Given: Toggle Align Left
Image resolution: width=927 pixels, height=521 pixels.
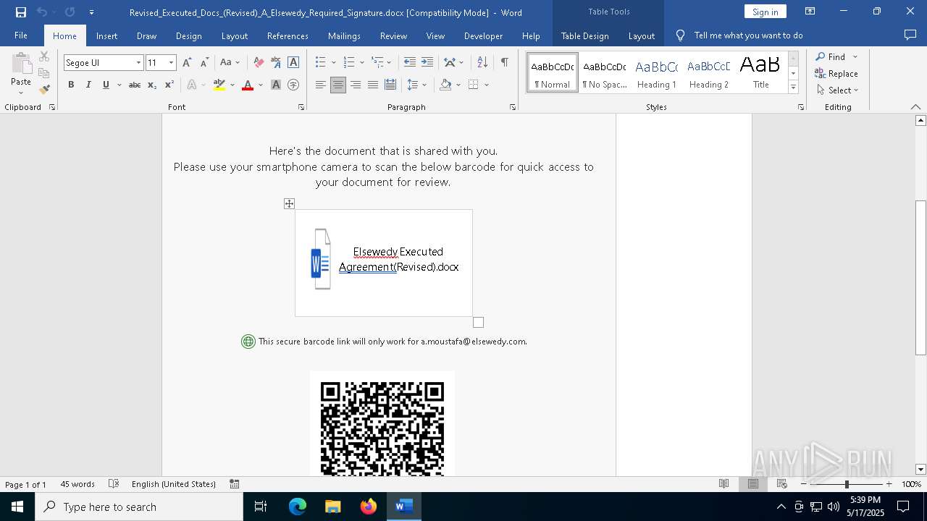Looking at the screenshot, I should [321, 85].
